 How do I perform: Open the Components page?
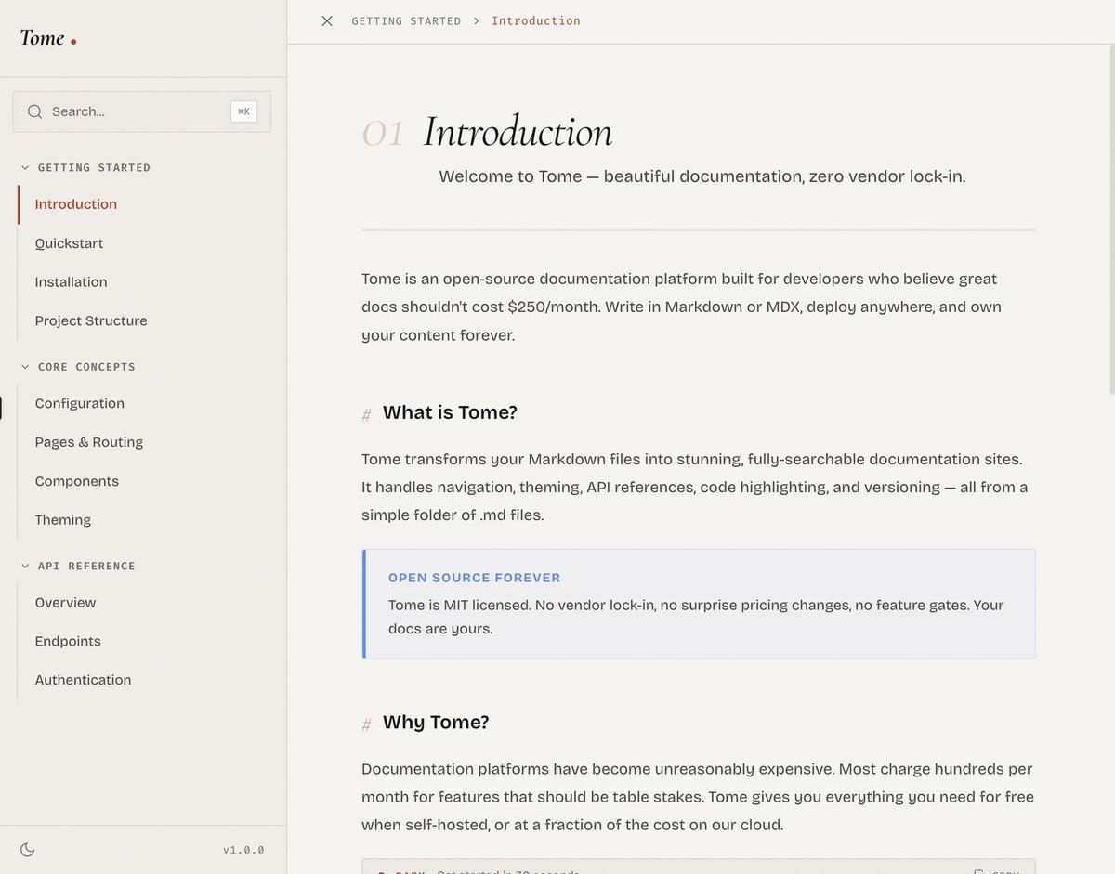point(77,481)
